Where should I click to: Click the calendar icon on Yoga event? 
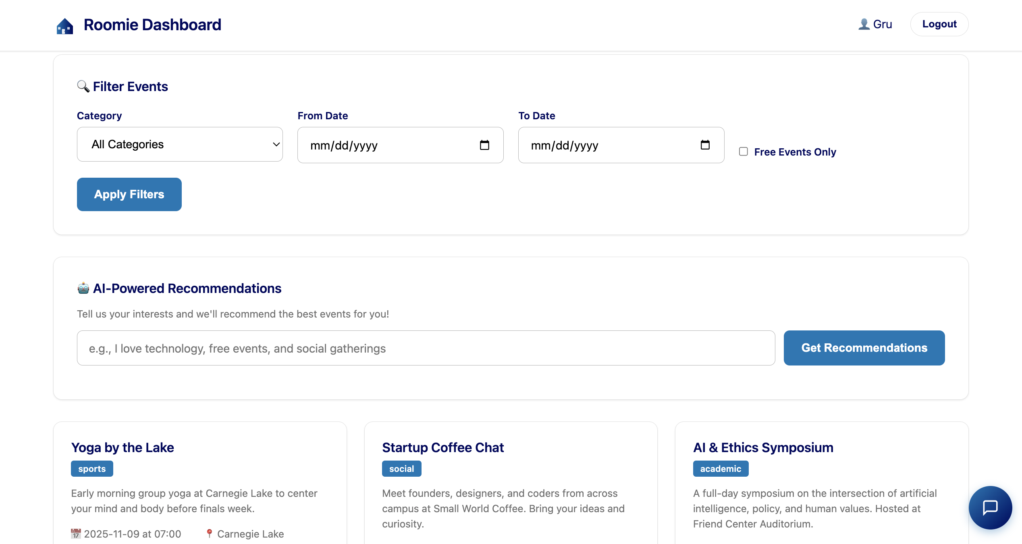tap(76, 534)
